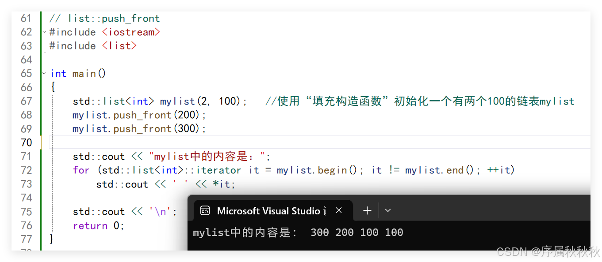Click the iterator keyword in the for loop

tap(219, 170)
